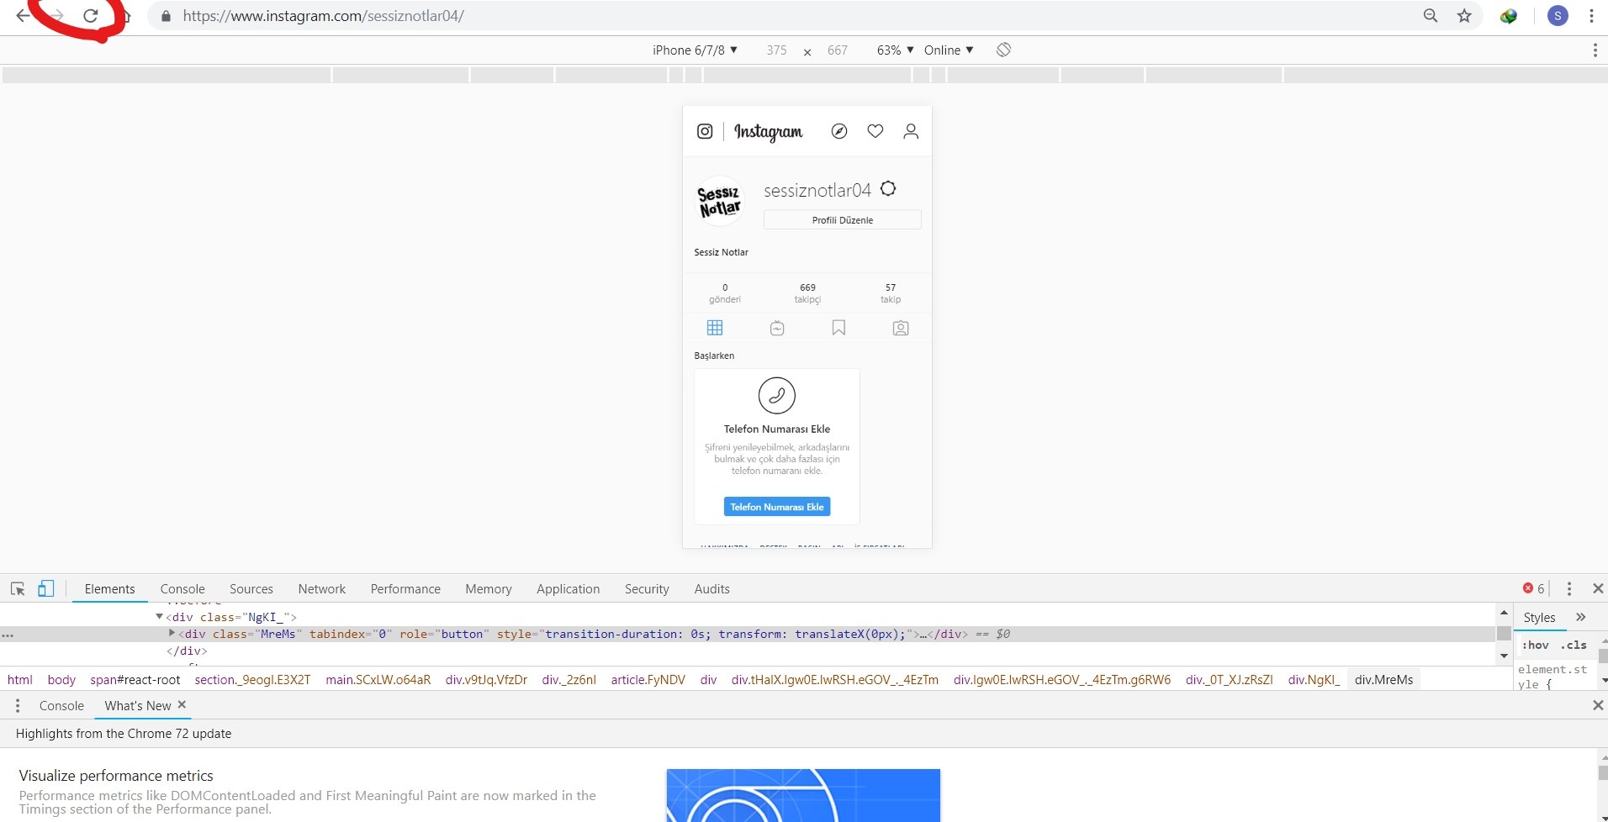Select div.MreMs in the breadcrumb

point(1384,680)
